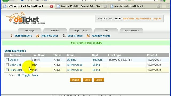171x96 pixels.
Task: Click the Add New User icon
Action: click(x=38, y=36)
